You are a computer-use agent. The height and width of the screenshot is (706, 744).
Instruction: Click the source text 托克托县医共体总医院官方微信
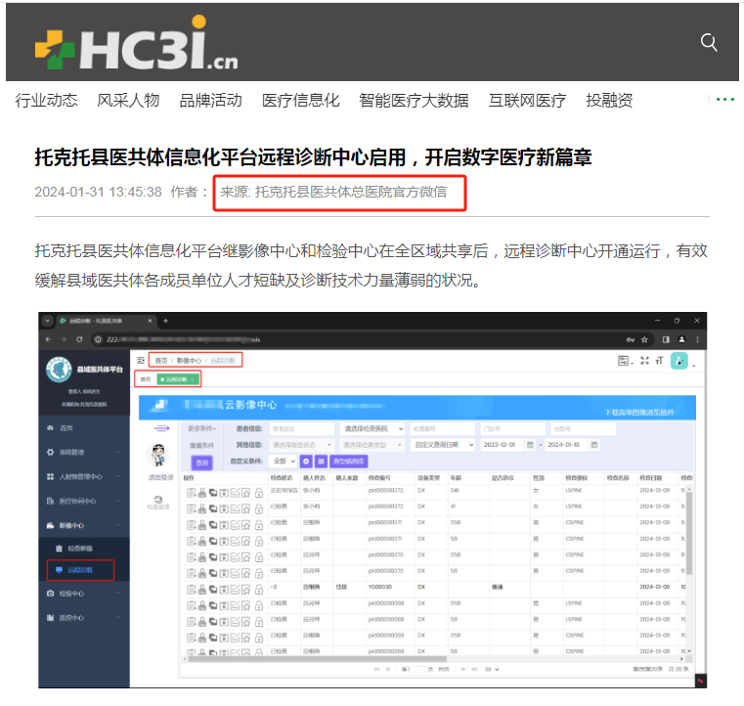point(351,192)
